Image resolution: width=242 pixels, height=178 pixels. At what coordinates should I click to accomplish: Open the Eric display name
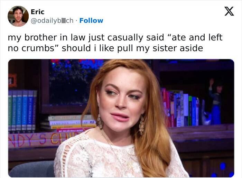[x=37, y=12]
